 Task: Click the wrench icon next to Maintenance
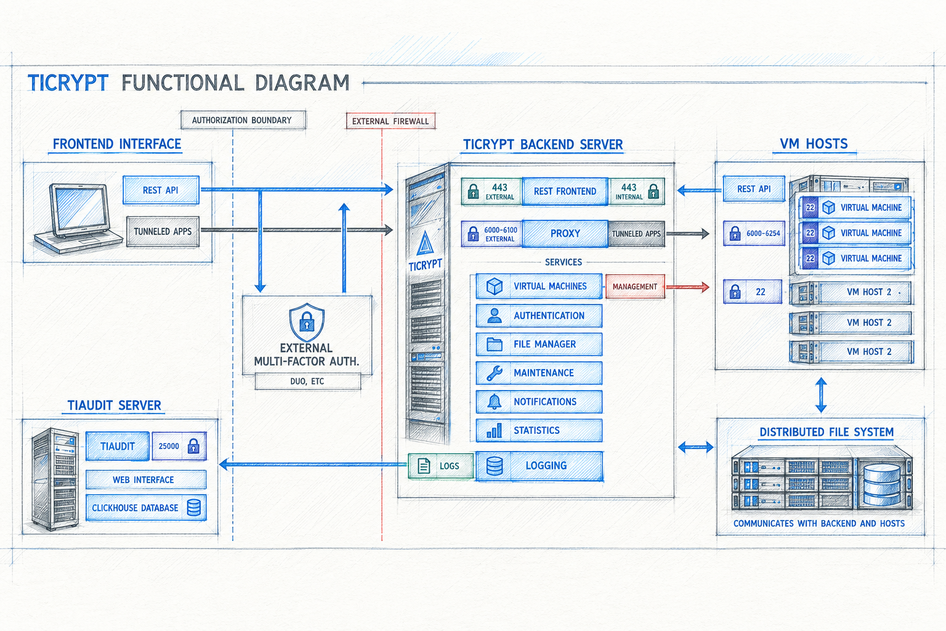coord(495,373)
